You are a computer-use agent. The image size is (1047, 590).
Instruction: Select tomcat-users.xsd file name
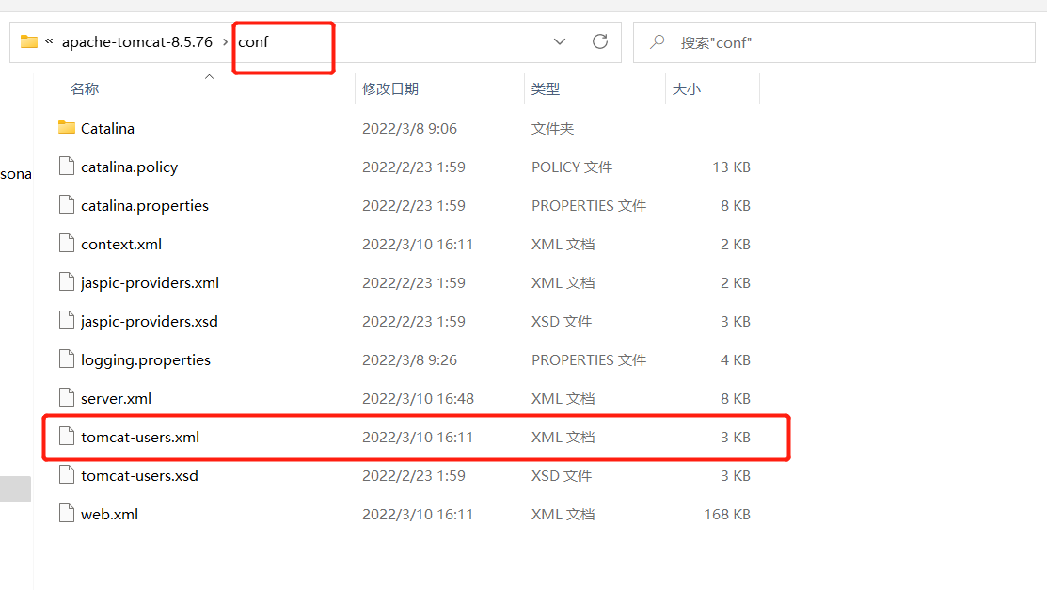(x=139, y=476)
